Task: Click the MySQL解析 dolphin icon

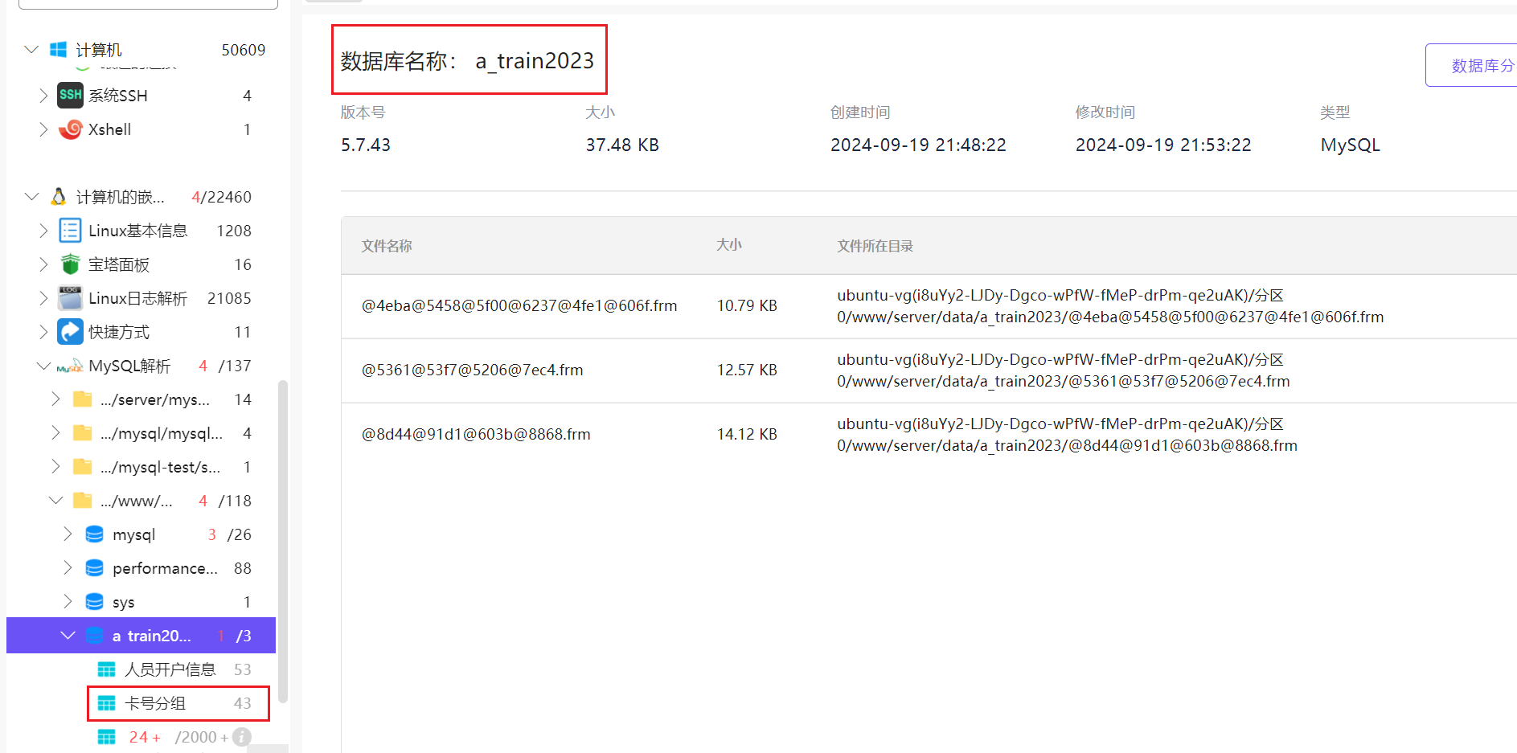Action: click(x=70, y=366)
